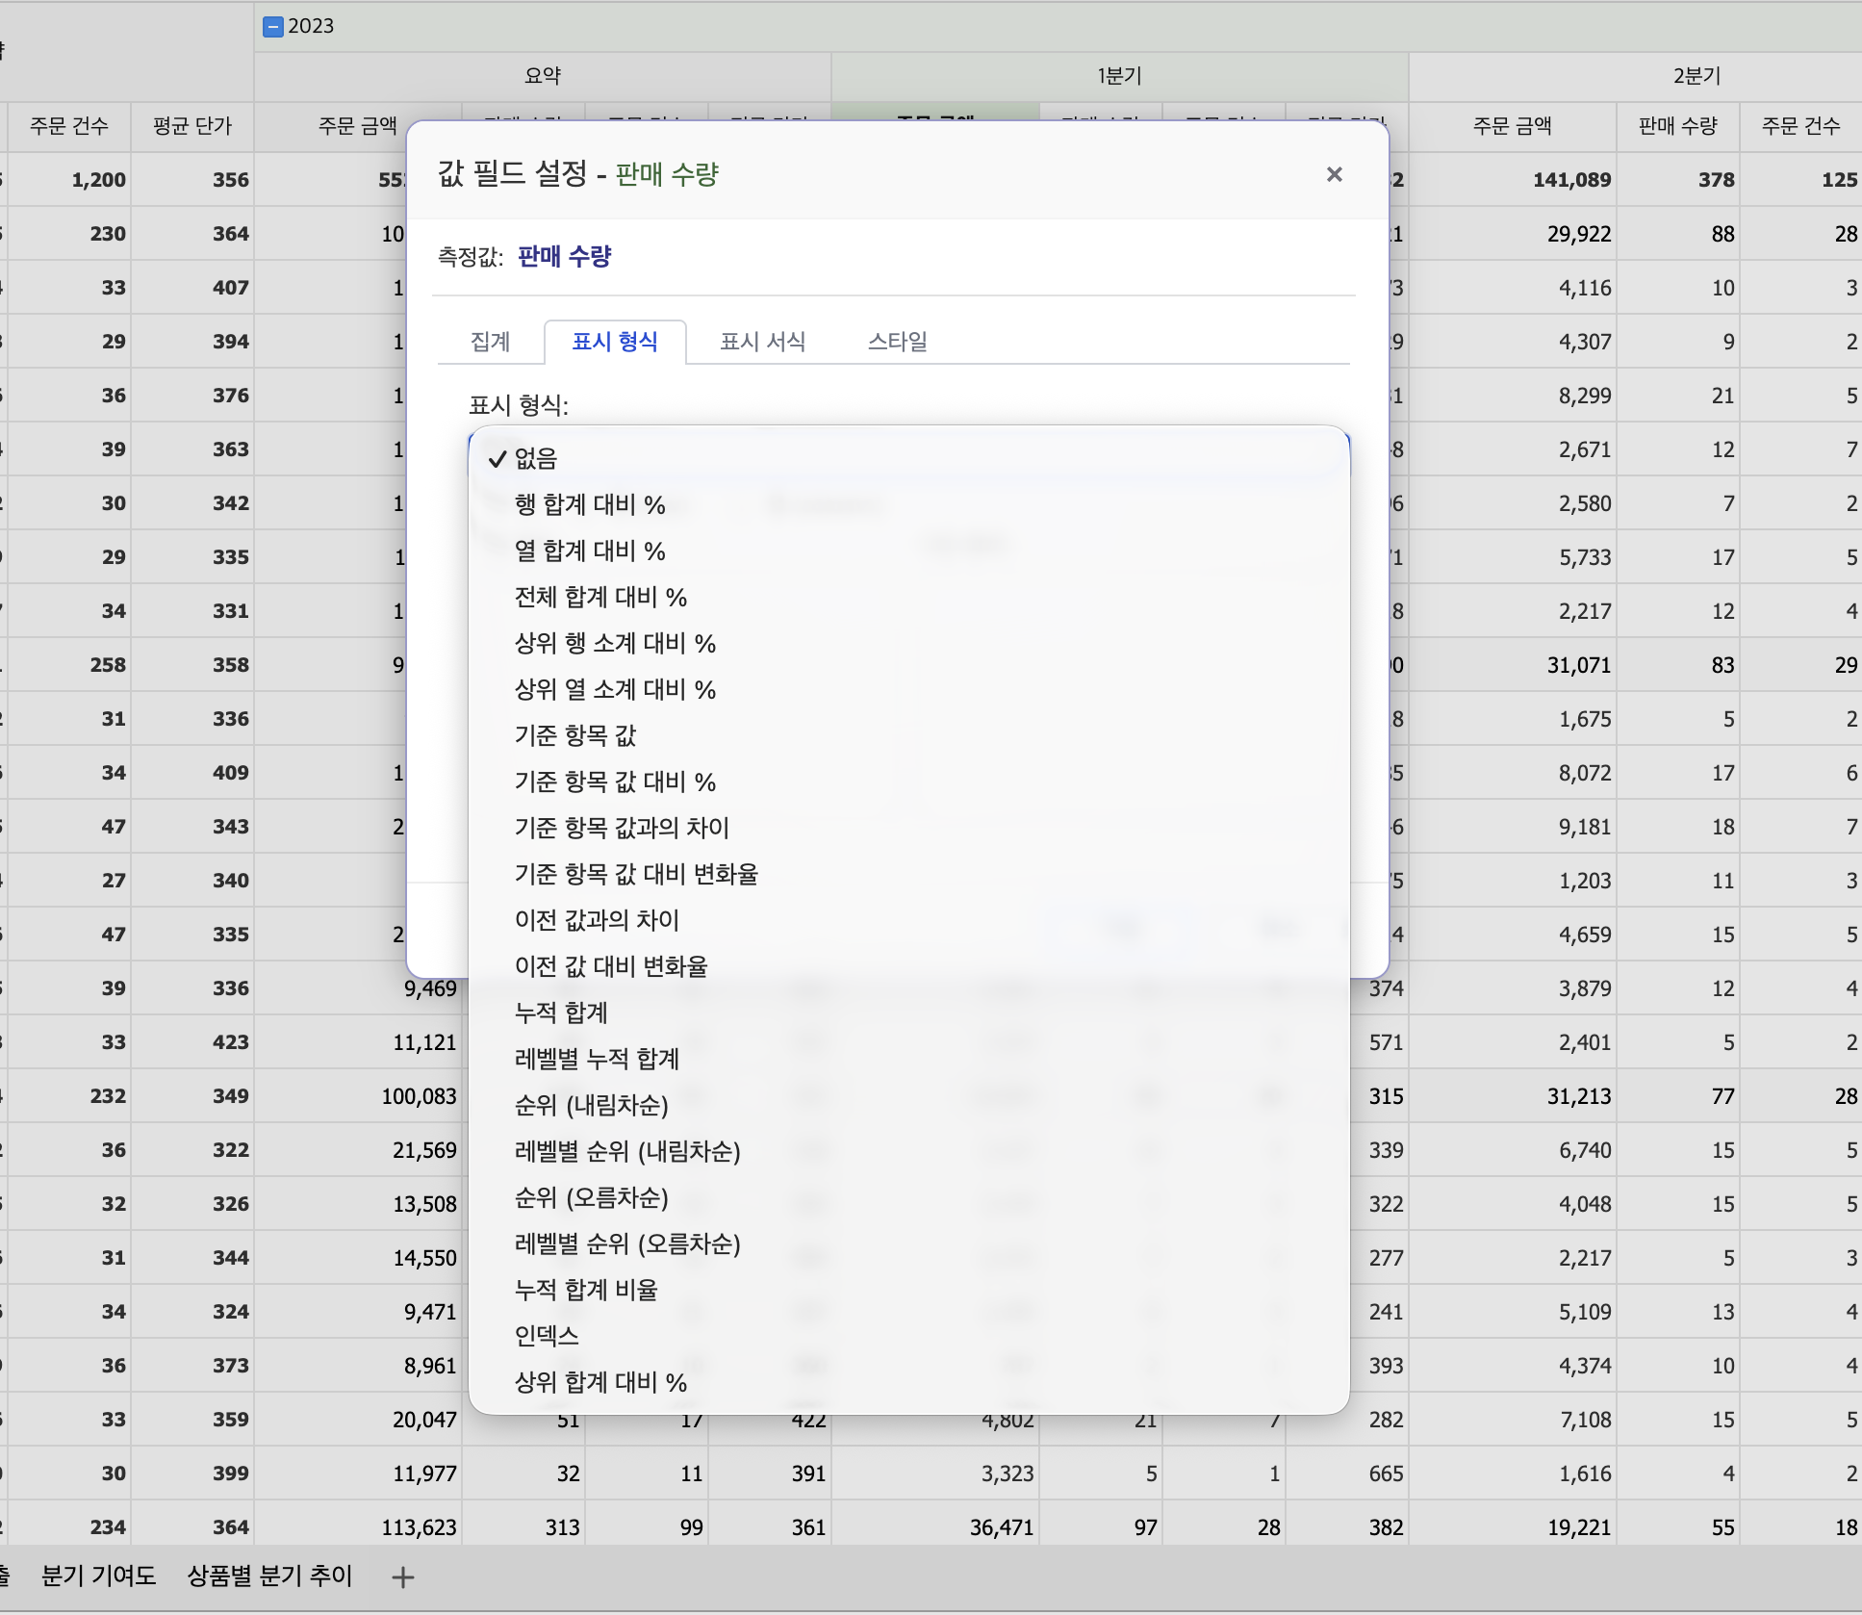Select 이전 값과의 차이 option
This screenshot has width=1862, height=1615.
(908, 920)
